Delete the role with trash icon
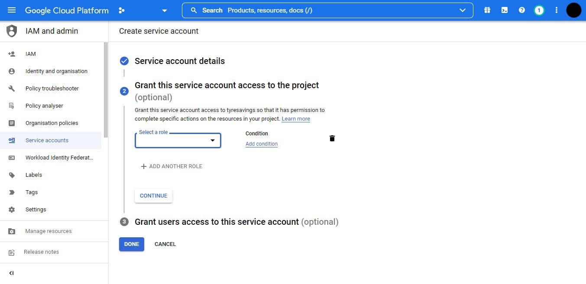This screenshot has height=284, width=586. 332,138
